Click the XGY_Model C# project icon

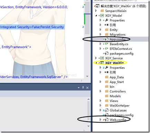click(x=102, y=16)
